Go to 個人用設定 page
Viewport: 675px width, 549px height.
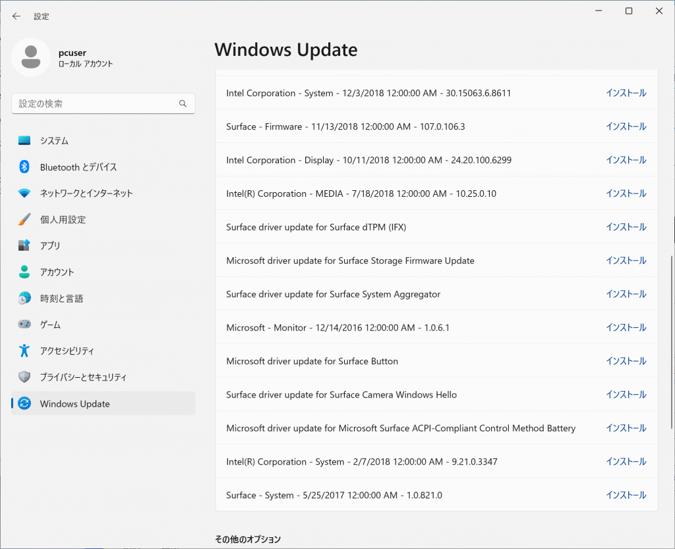[x=103, y=219]
